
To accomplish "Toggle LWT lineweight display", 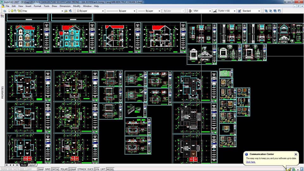I will pos(103,169).
